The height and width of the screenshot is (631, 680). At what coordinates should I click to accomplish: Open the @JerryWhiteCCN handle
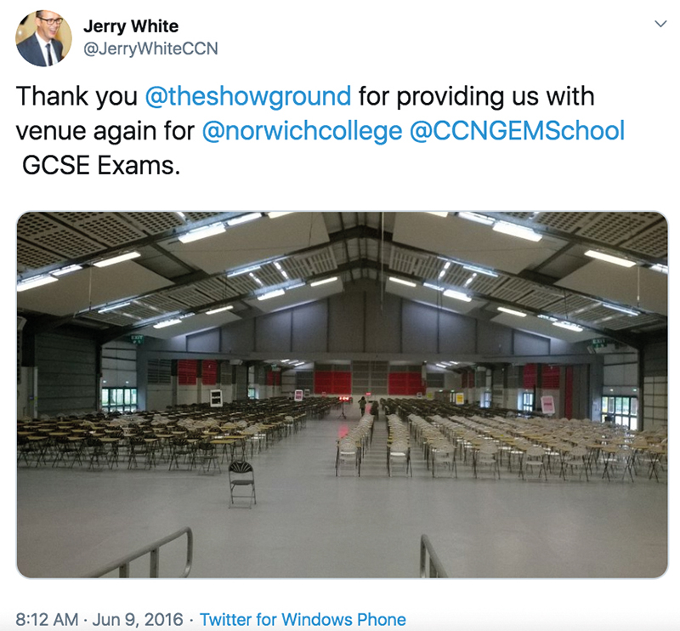click(150, 48)
